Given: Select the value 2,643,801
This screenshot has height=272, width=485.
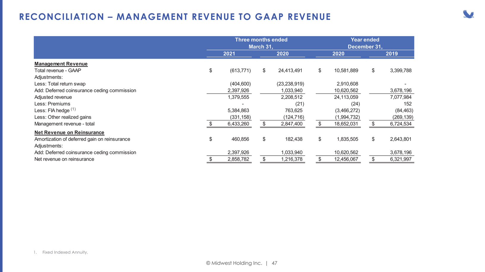Looking at the screenshot, I should click(401, 139).
